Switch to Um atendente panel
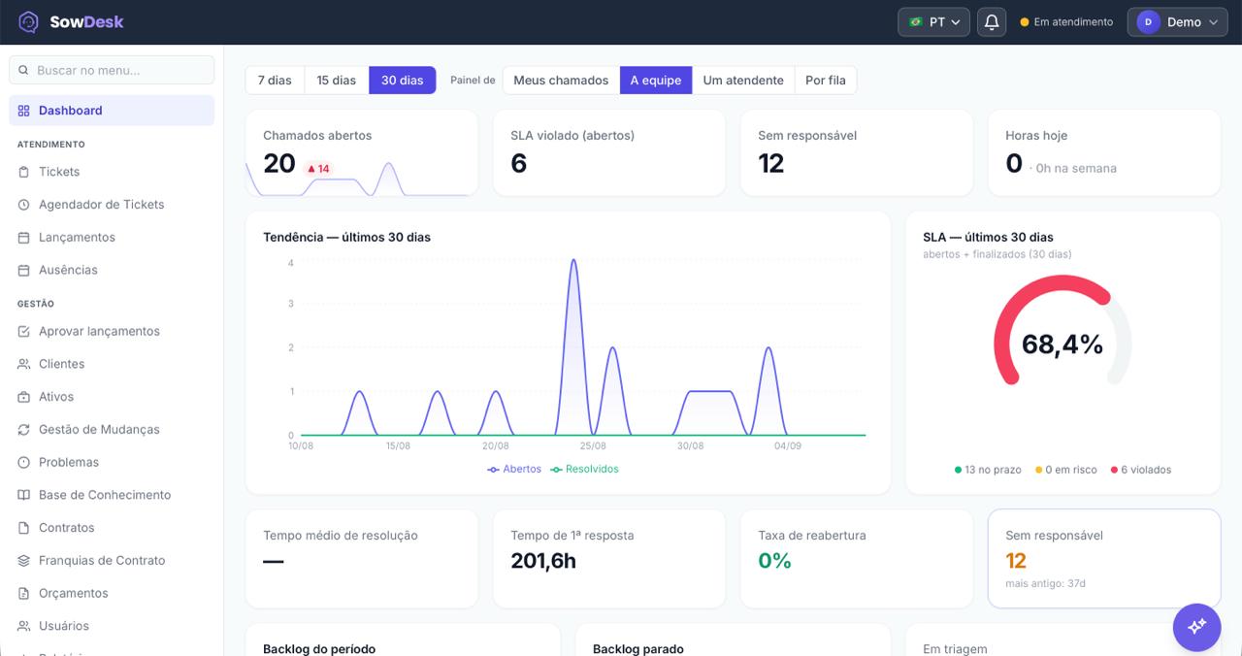Screen dimensions: 1242x656 tap(743, 81)
